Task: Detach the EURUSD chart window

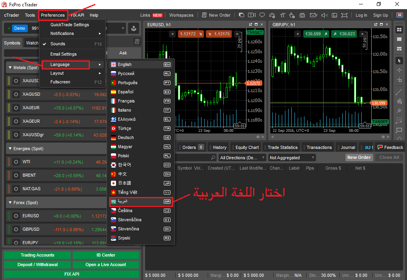Action: tap(250, 24)
